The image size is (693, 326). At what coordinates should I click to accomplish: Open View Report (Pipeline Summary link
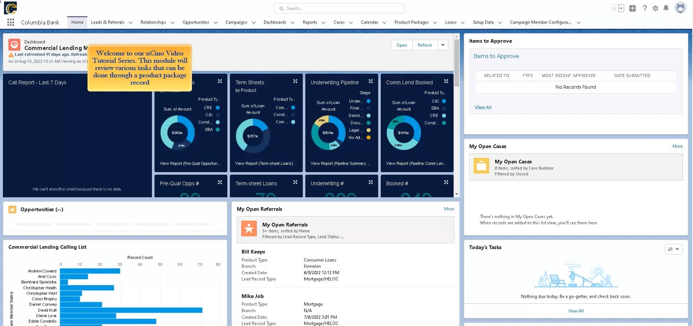point(340,163)
